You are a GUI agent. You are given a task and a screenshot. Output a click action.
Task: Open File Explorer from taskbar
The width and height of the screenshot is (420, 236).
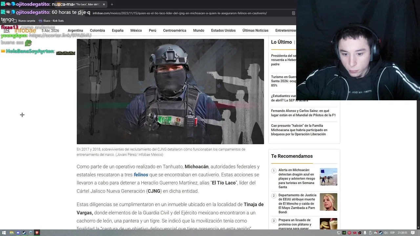click(x=11, y=233)
